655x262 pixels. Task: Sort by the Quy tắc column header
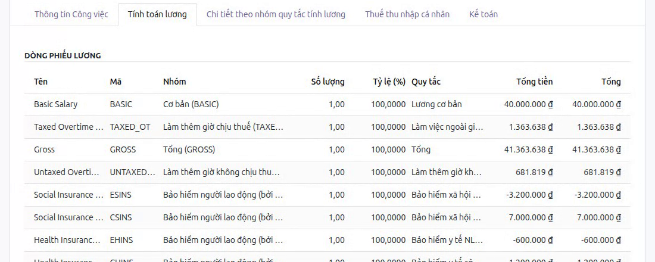point(426,82)
